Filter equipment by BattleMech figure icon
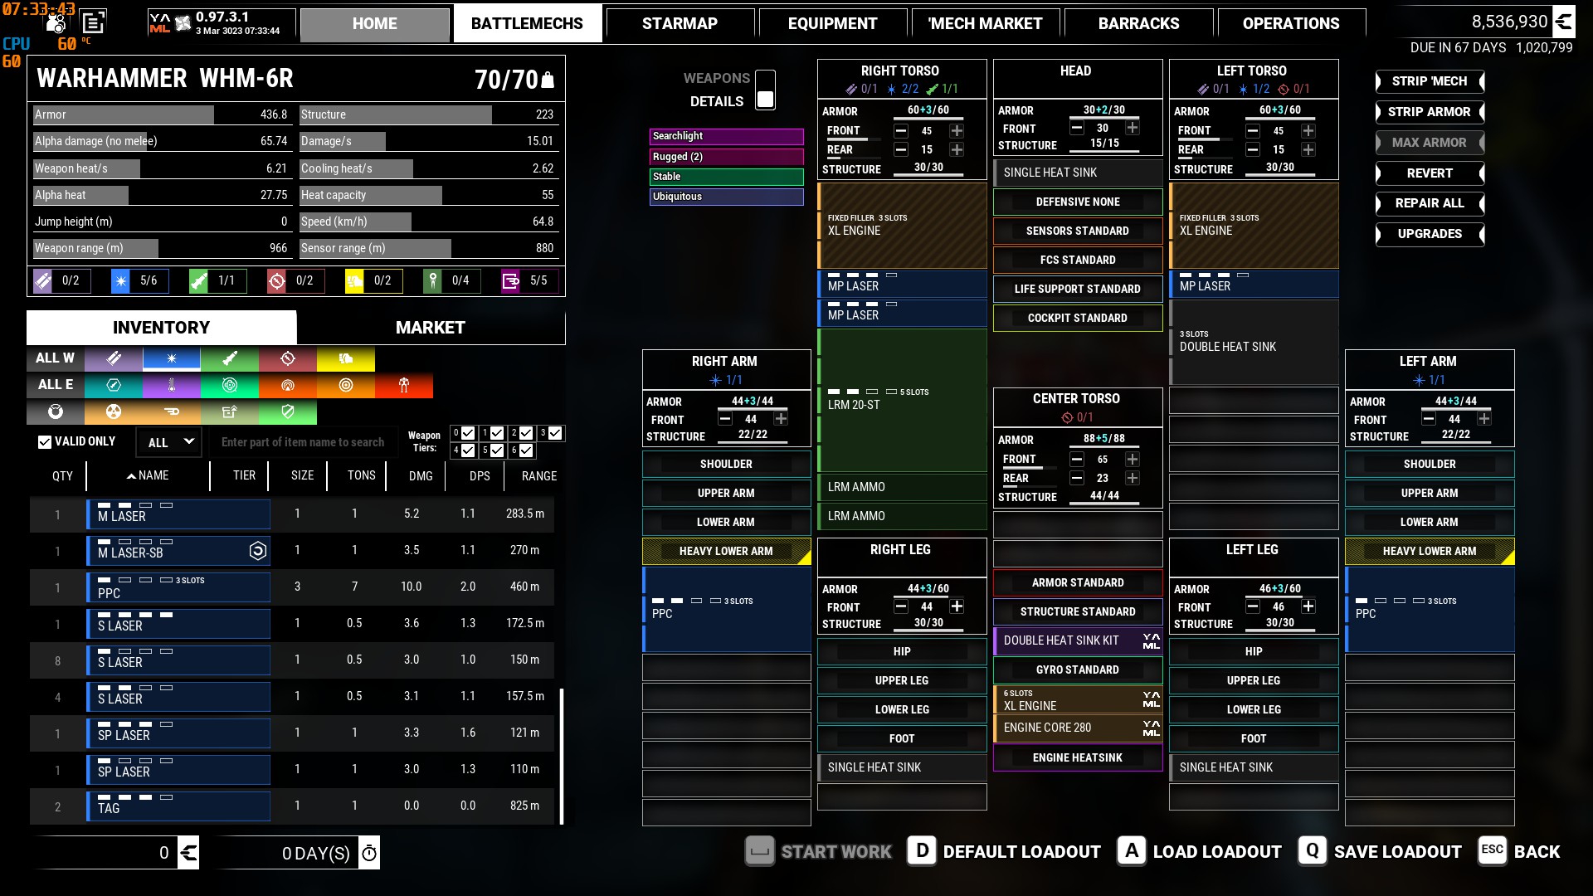 pos(404,385)
